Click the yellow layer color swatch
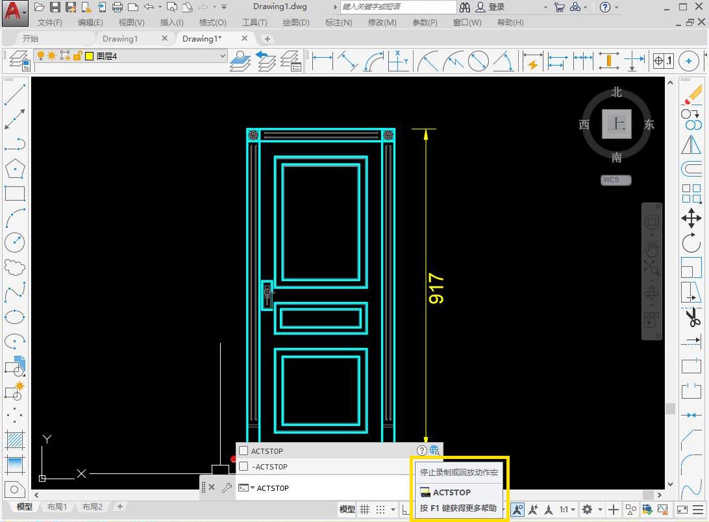Screen dimensions: 709x522 [x=90, y=56]
